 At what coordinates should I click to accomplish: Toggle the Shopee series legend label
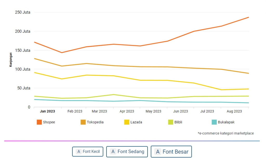(x=49, y=122)
